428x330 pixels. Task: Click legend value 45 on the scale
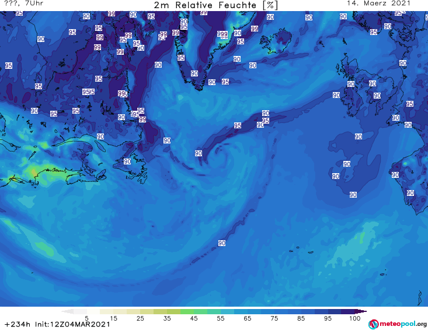(193, 318)
